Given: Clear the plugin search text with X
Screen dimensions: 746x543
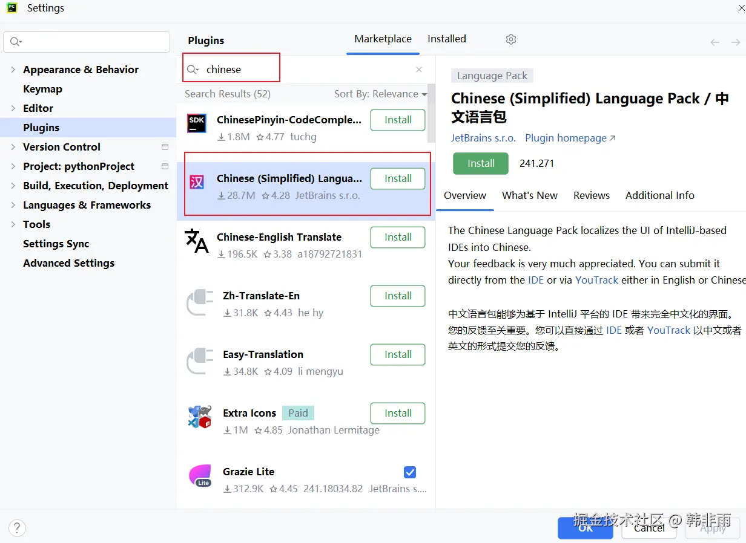Looking at the screenshot, I should click(x=419, y=70).
